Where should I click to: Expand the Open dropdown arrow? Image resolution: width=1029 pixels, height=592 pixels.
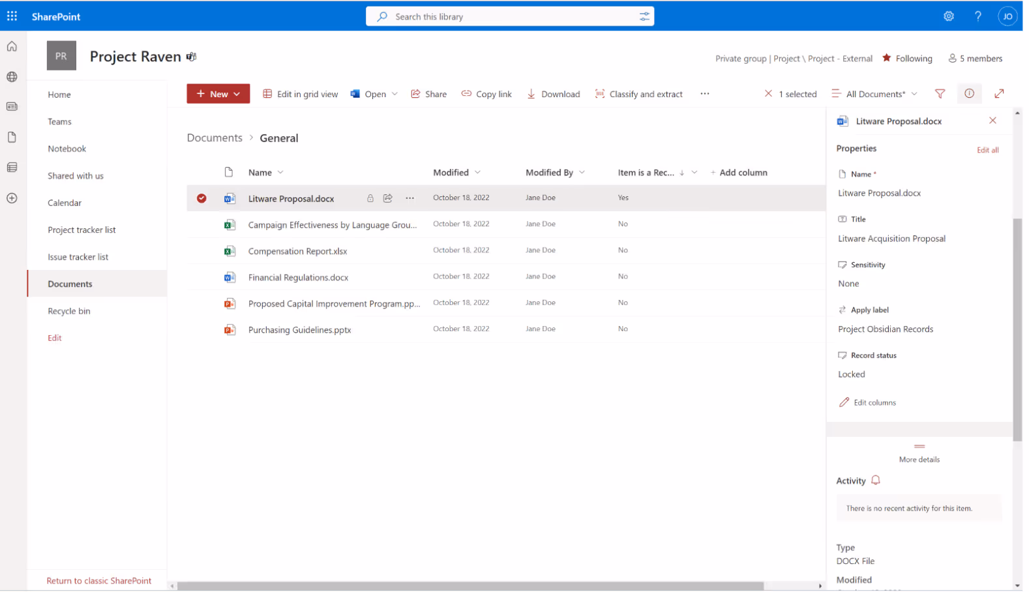(395, 94)
